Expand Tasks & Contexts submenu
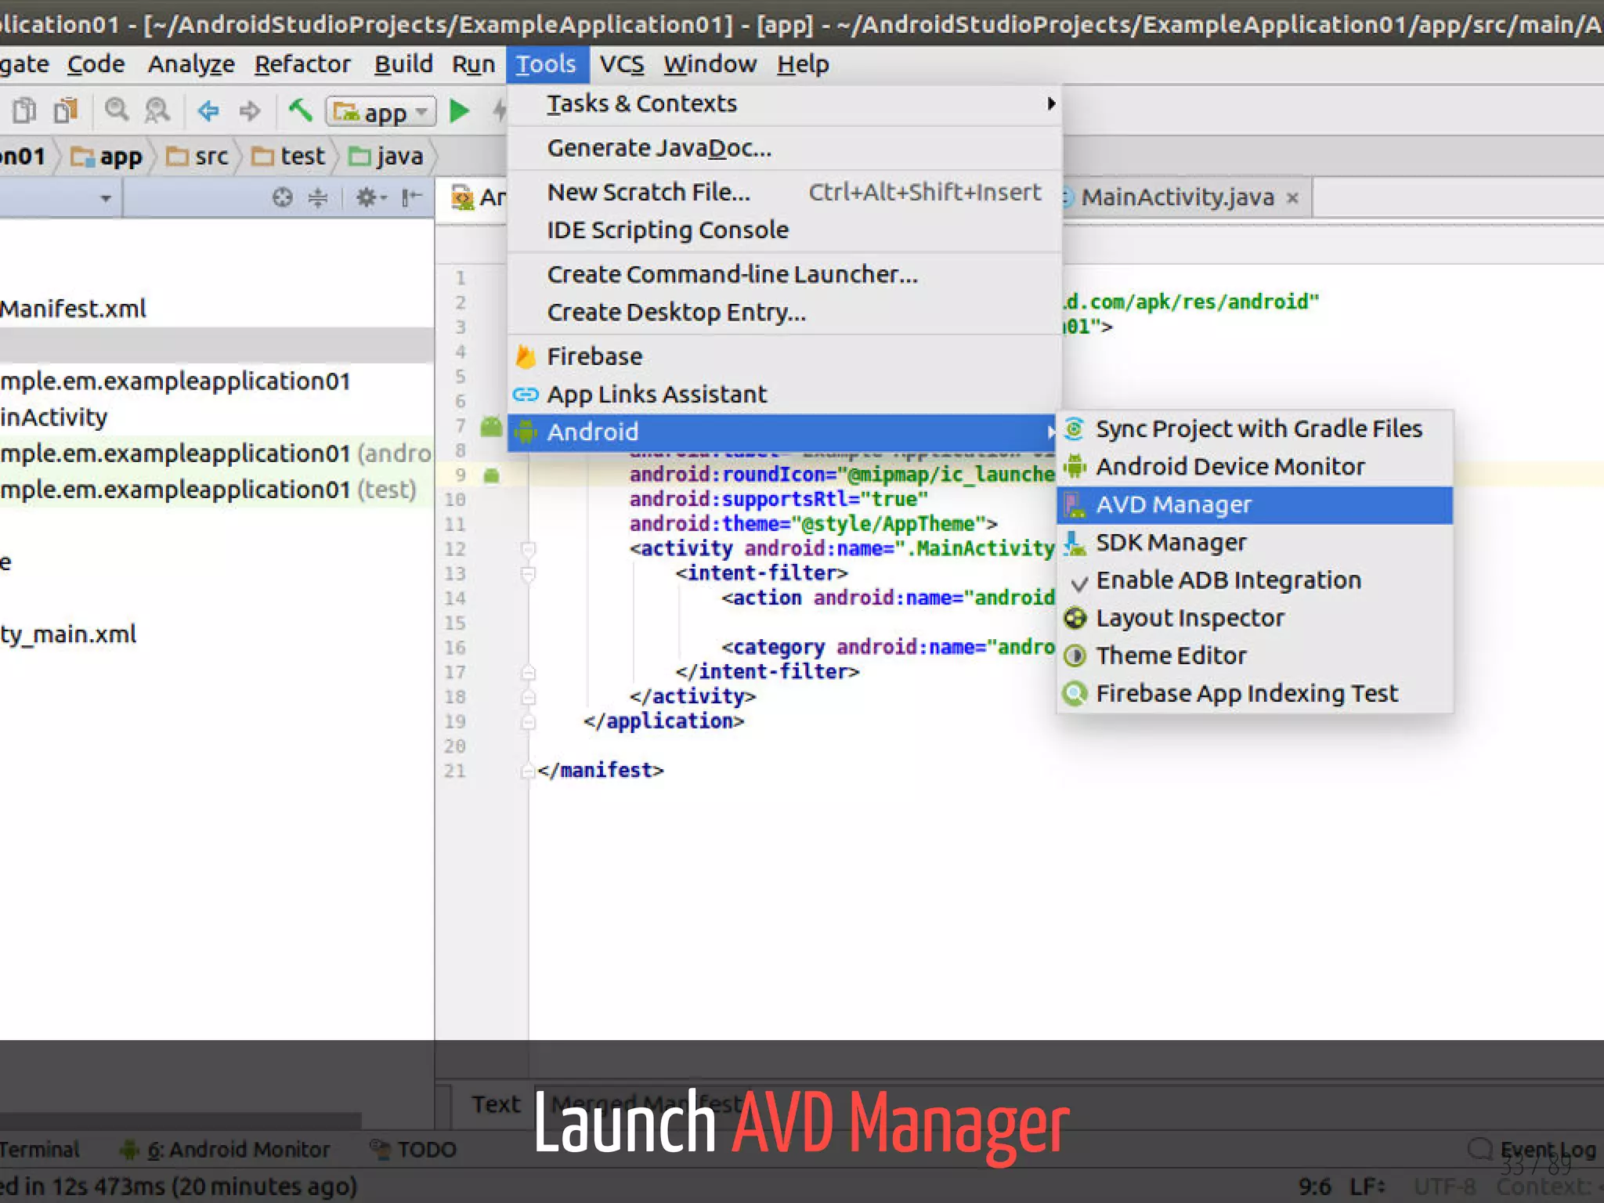 click(x=784, y=103)
